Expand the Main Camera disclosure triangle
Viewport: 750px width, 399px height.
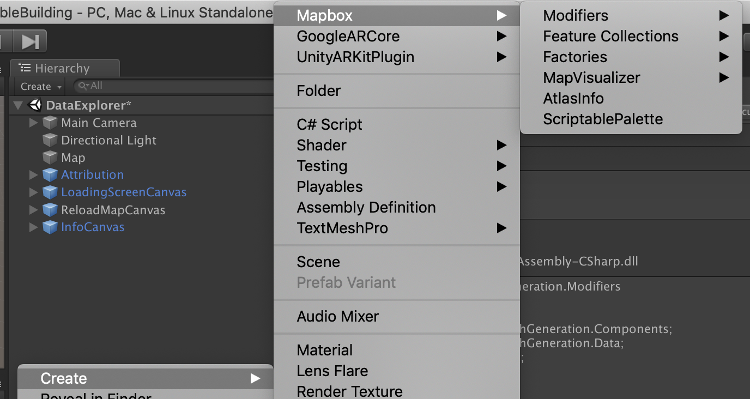point(33,123)
